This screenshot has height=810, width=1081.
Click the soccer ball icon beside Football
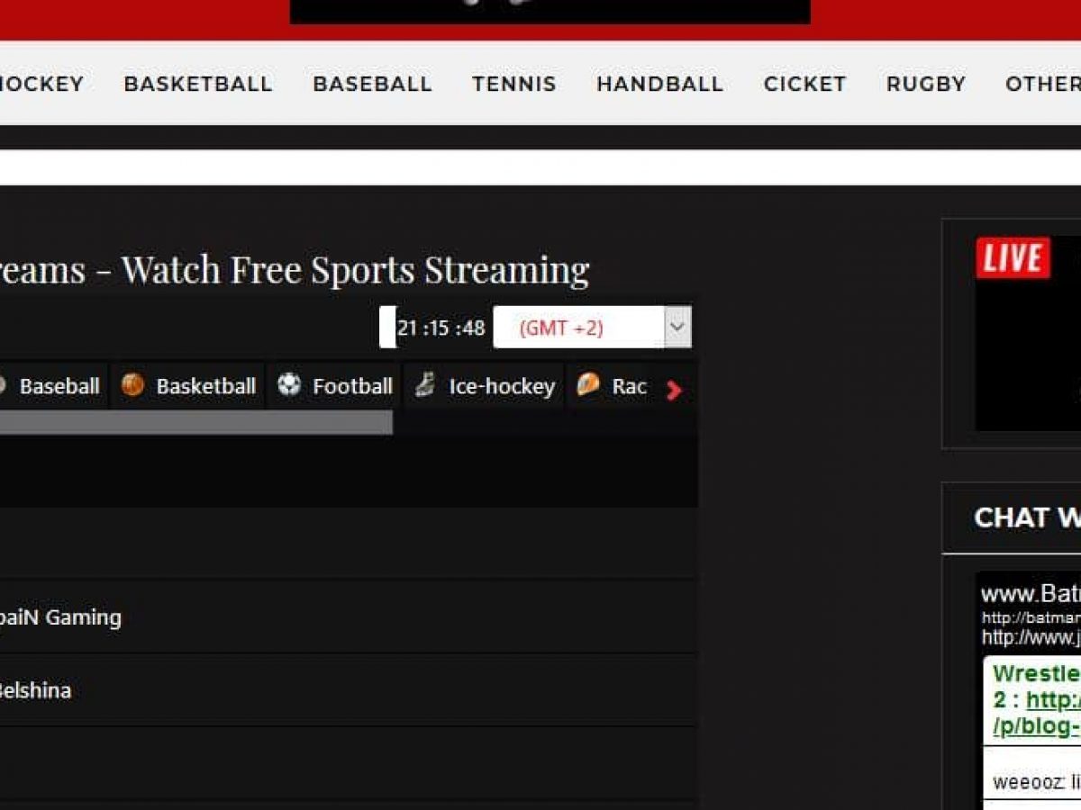point(289,386)
